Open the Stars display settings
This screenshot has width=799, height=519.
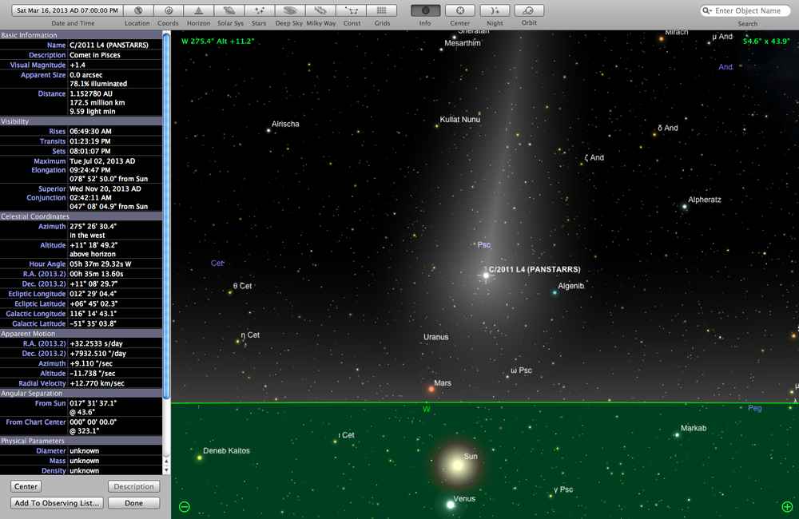(x=259, y=11)
